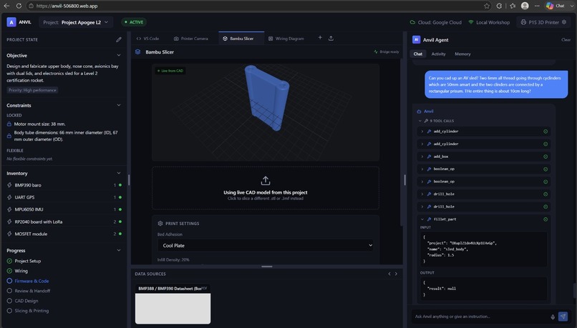
Task: Open the Cool Plate bed adhesion dropdown
Action: [266, 245]
